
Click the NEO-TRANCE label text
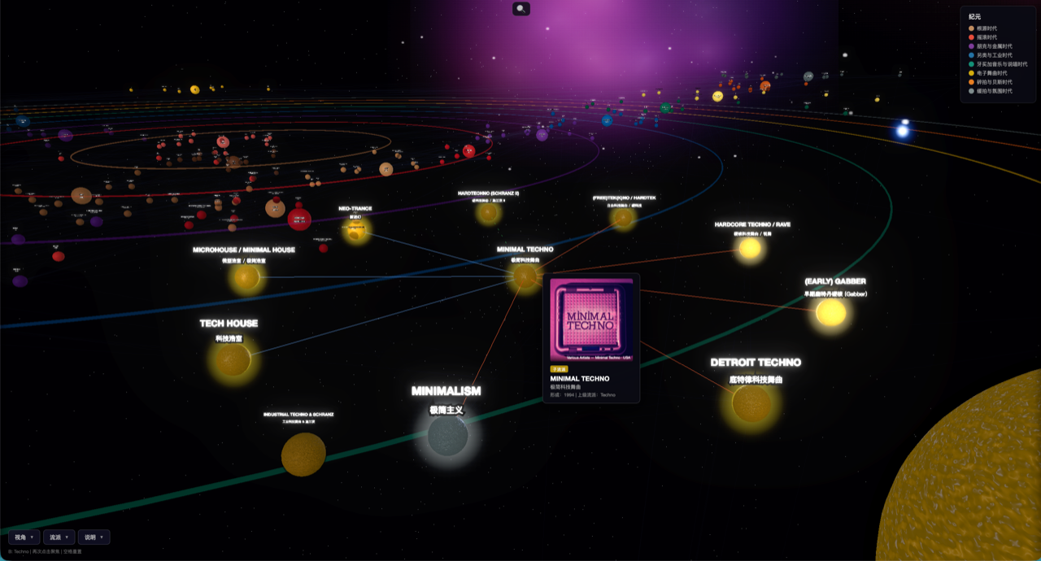click(355, 209)
